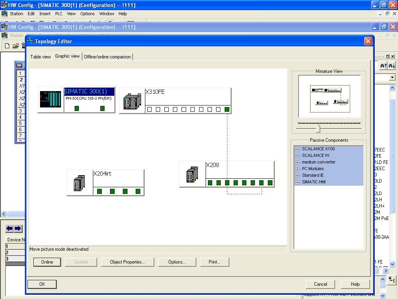Image resolution: width=398 pixels, height=299 pixels.
Task: Click the Miniature View zoom slider handle
Action: (x=318, y=128)
